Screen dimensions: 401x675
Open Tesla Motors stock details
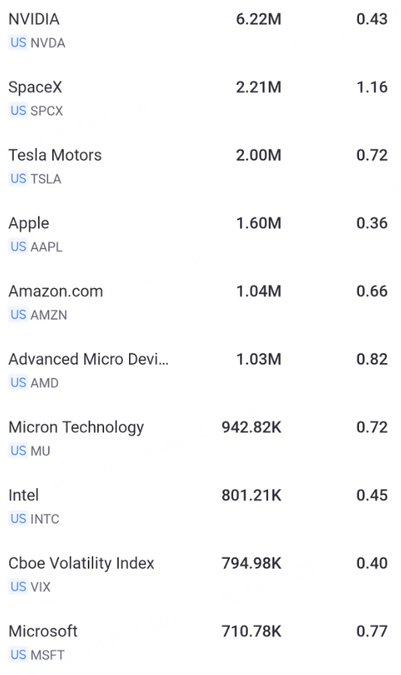200,167
